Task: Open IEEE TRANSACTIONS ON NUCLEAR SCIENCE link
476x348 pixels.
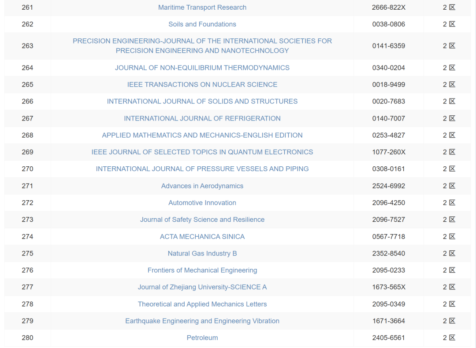Action: click(x=202, y=84)
